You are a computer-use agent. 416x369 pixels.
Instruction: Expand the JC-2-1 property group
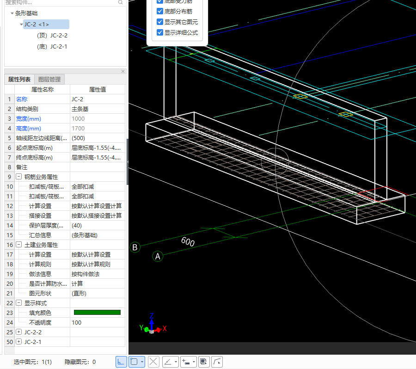(x=18, y=342)
